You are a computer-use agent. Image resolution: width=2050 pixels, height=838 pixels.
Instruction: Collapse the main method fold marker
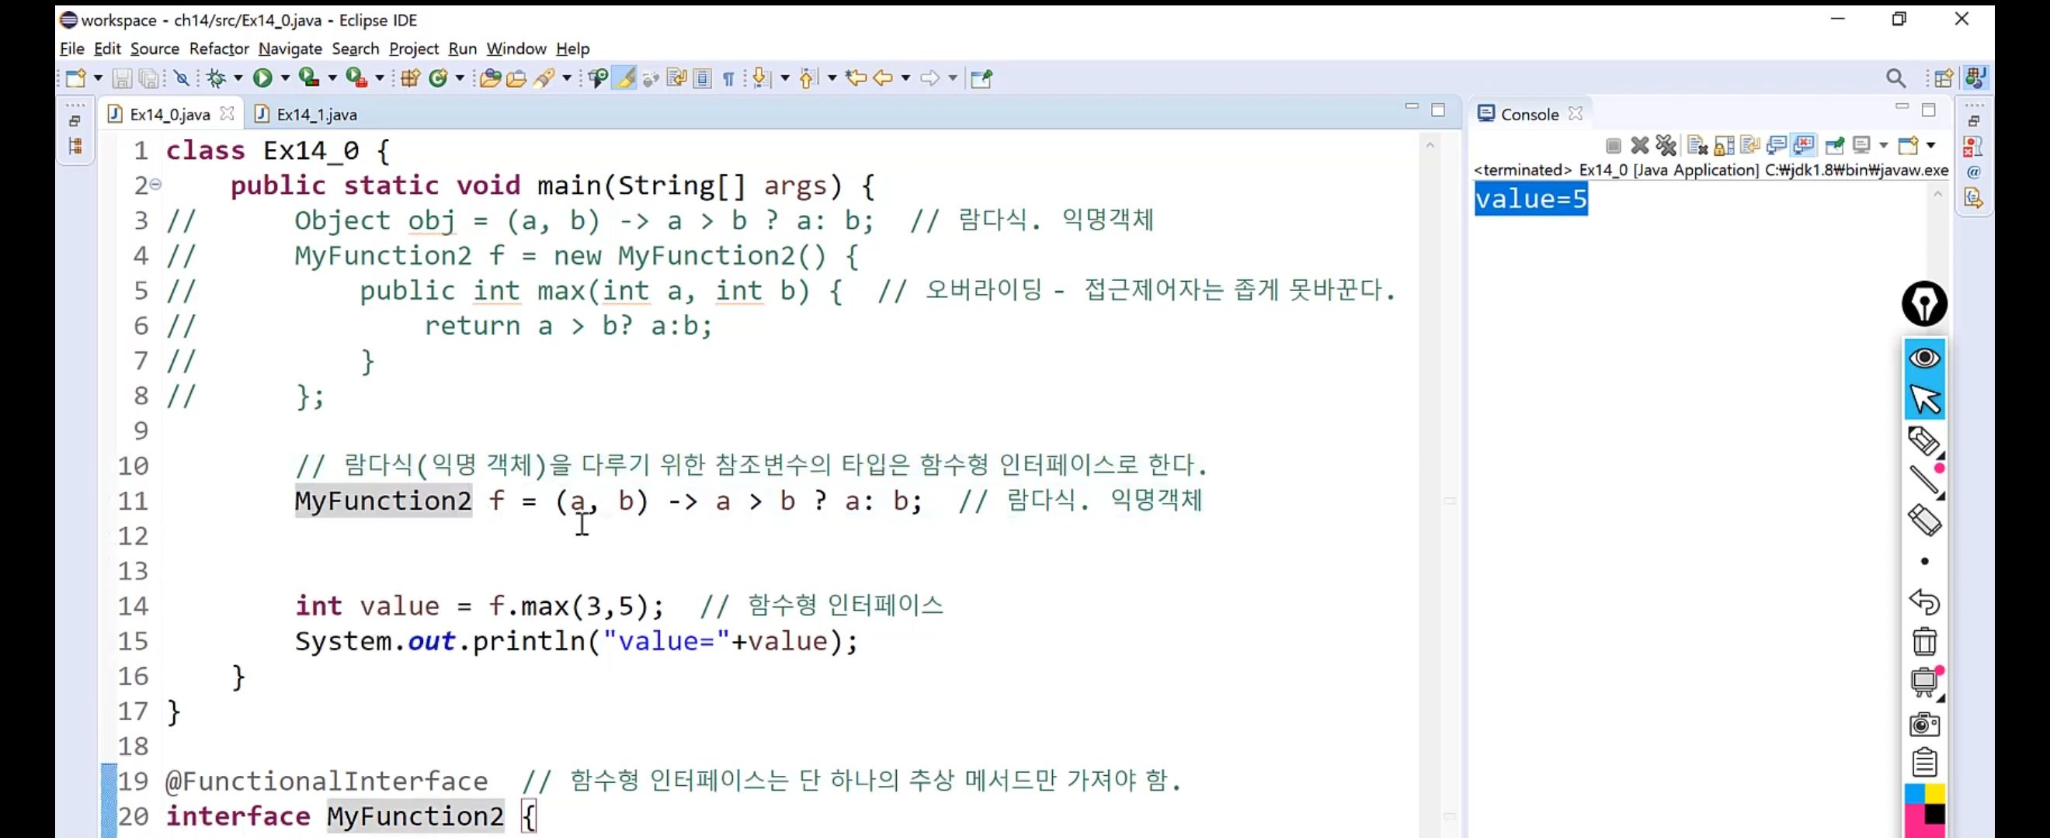click(156, 185)
